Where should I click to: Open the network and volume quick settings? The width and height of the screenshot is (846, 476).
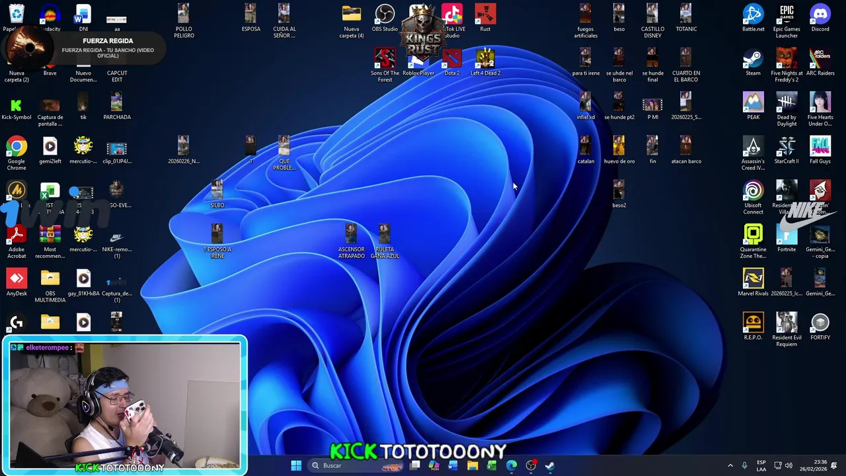point(783,465)
